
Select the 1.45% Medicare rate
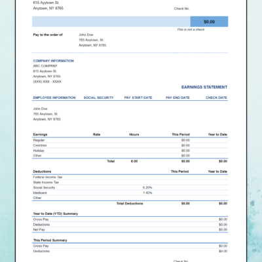(147, 193)
